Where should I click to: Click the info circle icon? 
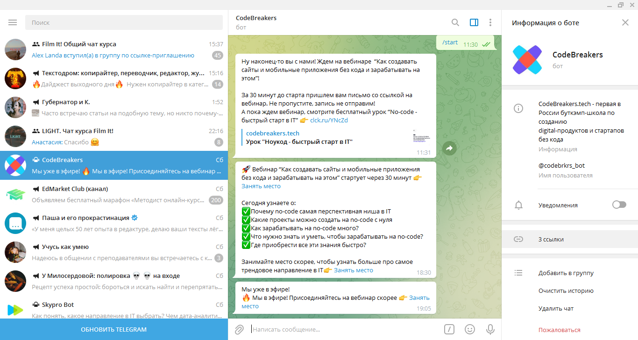coord(518,108)
